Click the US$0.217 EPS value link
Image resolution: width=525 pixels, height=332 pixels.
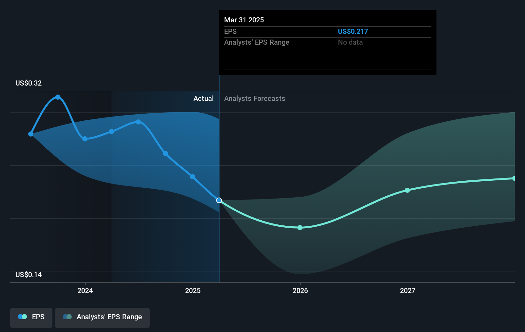click(353, 31)
